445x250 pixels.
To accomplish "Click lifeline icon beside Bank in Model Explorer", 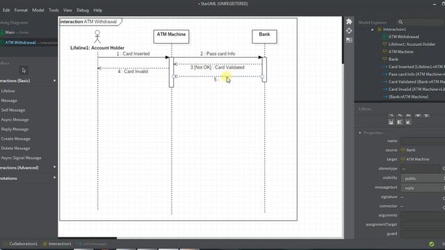I will coord(385,59).
